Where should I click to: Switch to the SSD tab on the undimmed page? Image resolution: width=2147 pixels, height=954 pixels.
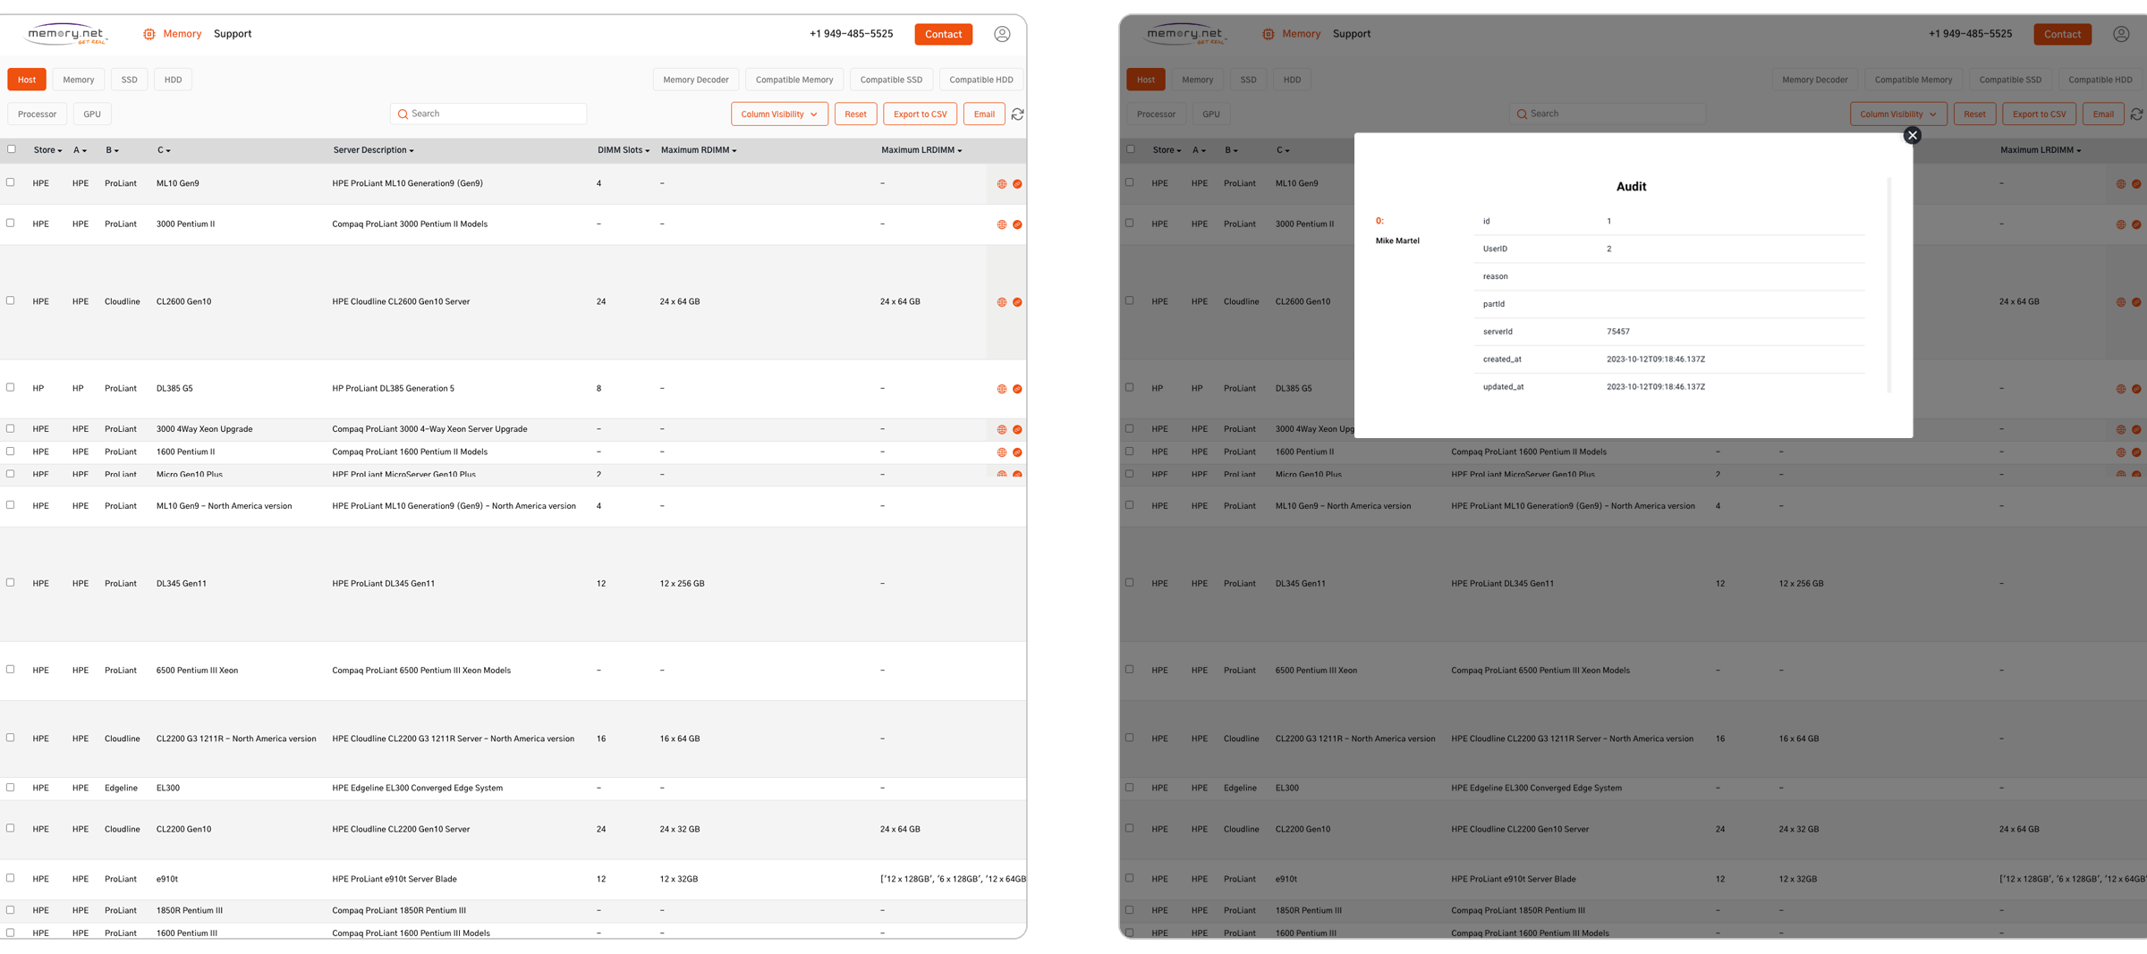(129, 80)
